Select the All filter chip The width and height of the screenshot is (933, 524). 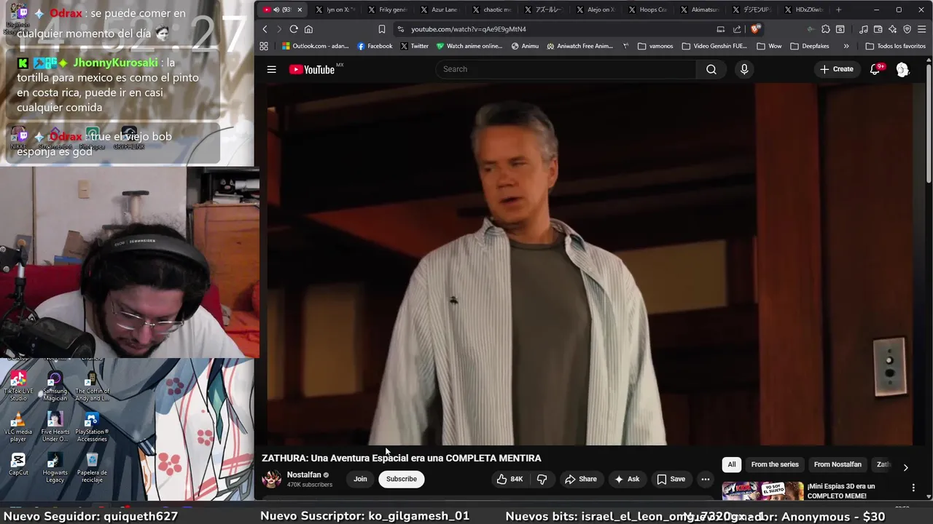732,464
